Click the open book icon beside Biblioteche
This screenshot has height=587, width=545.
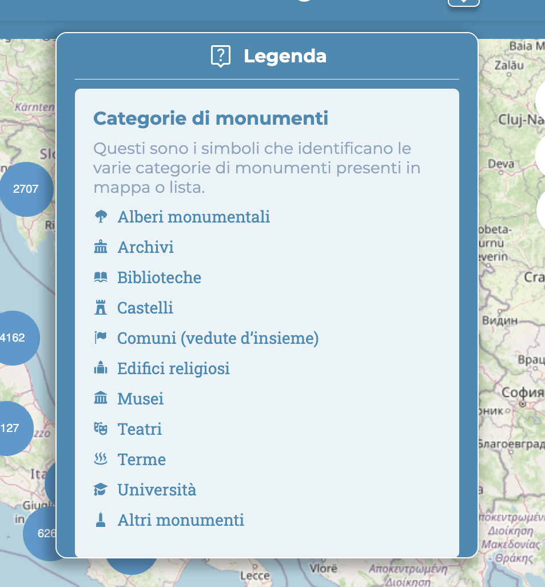[x=101, y=277]
